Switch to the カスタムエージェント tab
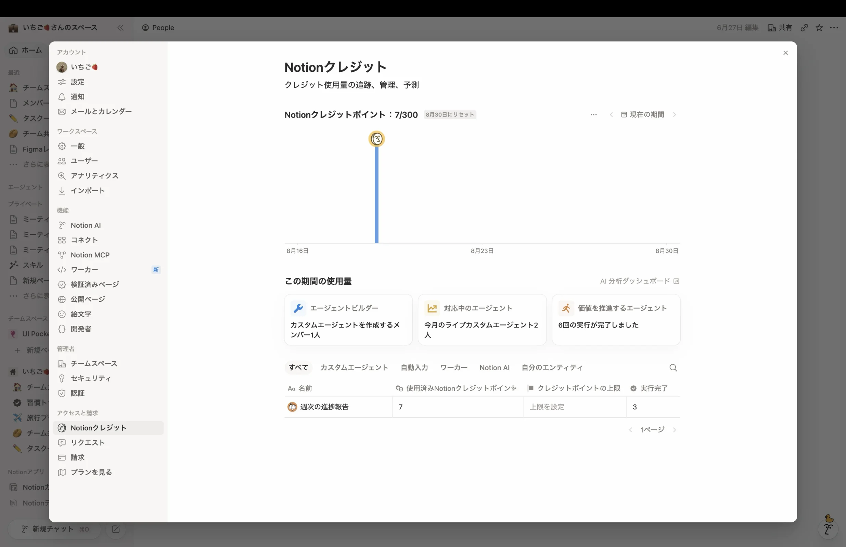The height and width of the screenshot is (547, 846). pyautogui.click(x=354, y=368)
